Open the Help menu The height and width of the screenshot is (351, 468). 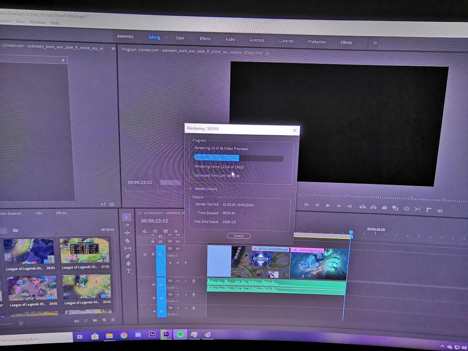pos(55,23)
